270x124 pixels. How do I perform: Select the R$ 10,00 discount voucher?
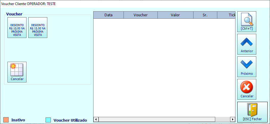[17, 28]
